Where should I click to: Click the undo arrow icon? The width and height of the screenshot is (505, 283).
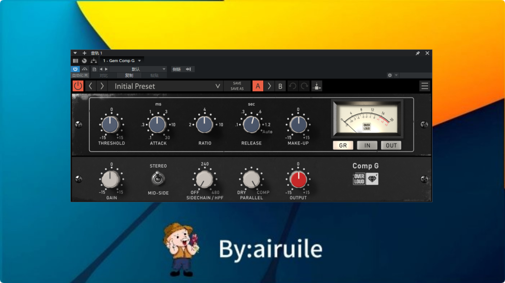click(x=292, y=86)
